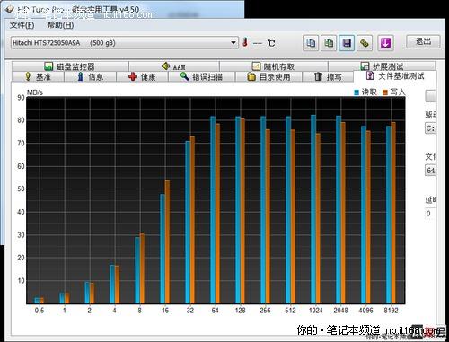Click the purple download arrow icon
This screenshot has width=449, height=342.
click(385, 43)
